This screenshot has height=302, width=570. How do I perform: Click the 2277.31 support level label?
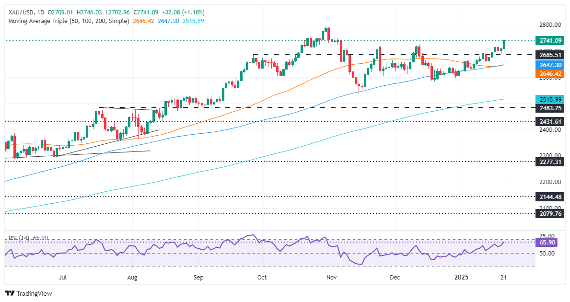click(550, 162)
